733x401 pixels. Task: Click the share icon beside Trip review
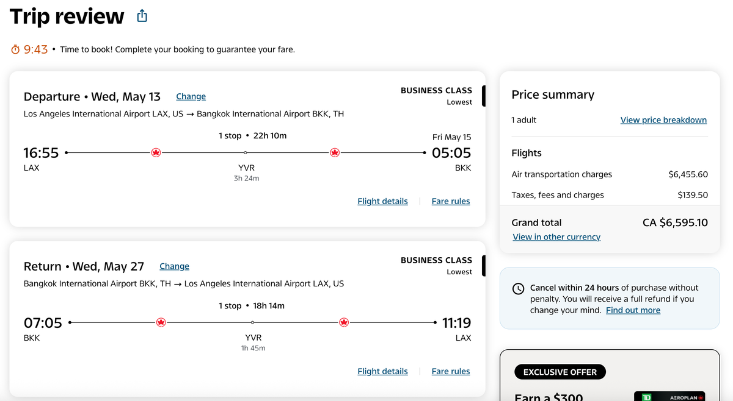click(142, 15)
